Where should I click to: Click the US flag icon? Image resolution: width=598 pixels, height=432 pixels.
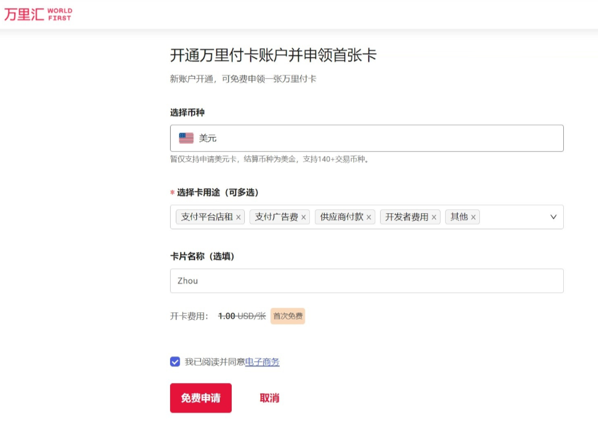(x=186, y=138)
